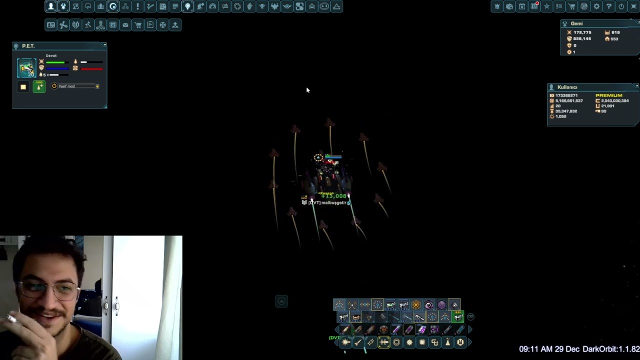Open the right toolbar shopping cart icon
Screen dimensions: 640x360
[x=571, y=6]
